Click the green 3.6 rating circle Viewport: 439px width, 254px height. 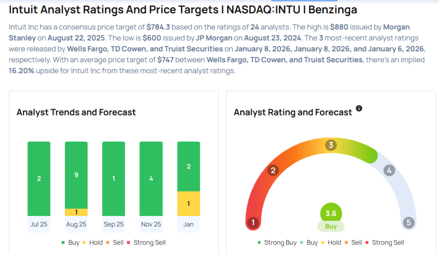coord(331,213)
